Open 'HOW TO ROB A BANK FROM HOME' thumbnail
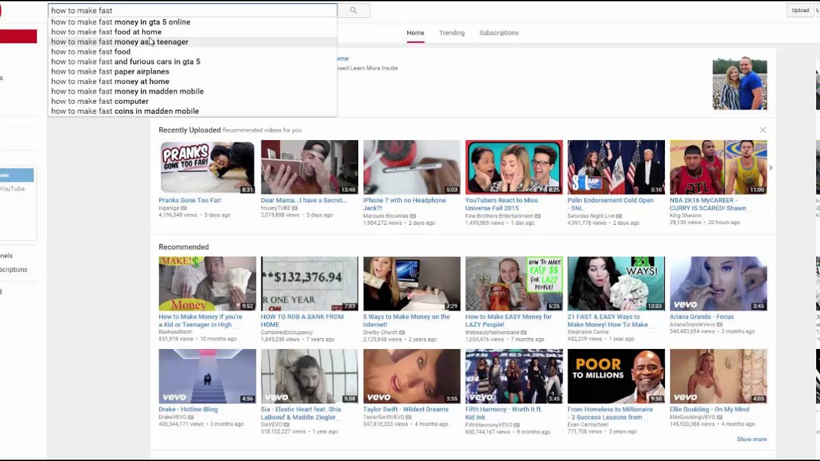Screen dimensions: 820x461 click(309, 284)
